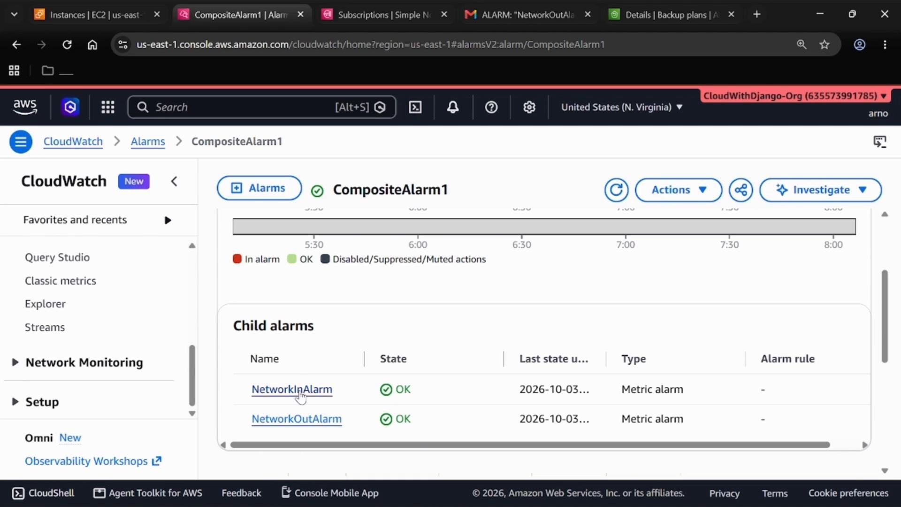Image resolution: width=901 pixels, height=507 pixels.
Task: Switch to the Gmail ALARM NetworkOutAlarm tab
Action: point(528,15)
